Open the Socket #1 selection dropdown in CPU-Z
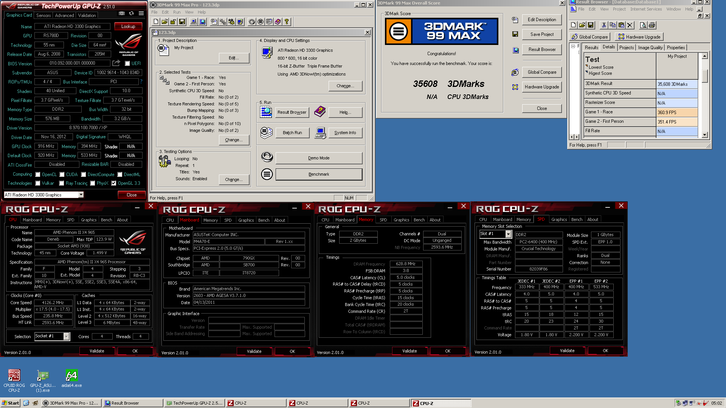Screen dimensions: 726x408 pyautogui.click(x=67, y=336)
